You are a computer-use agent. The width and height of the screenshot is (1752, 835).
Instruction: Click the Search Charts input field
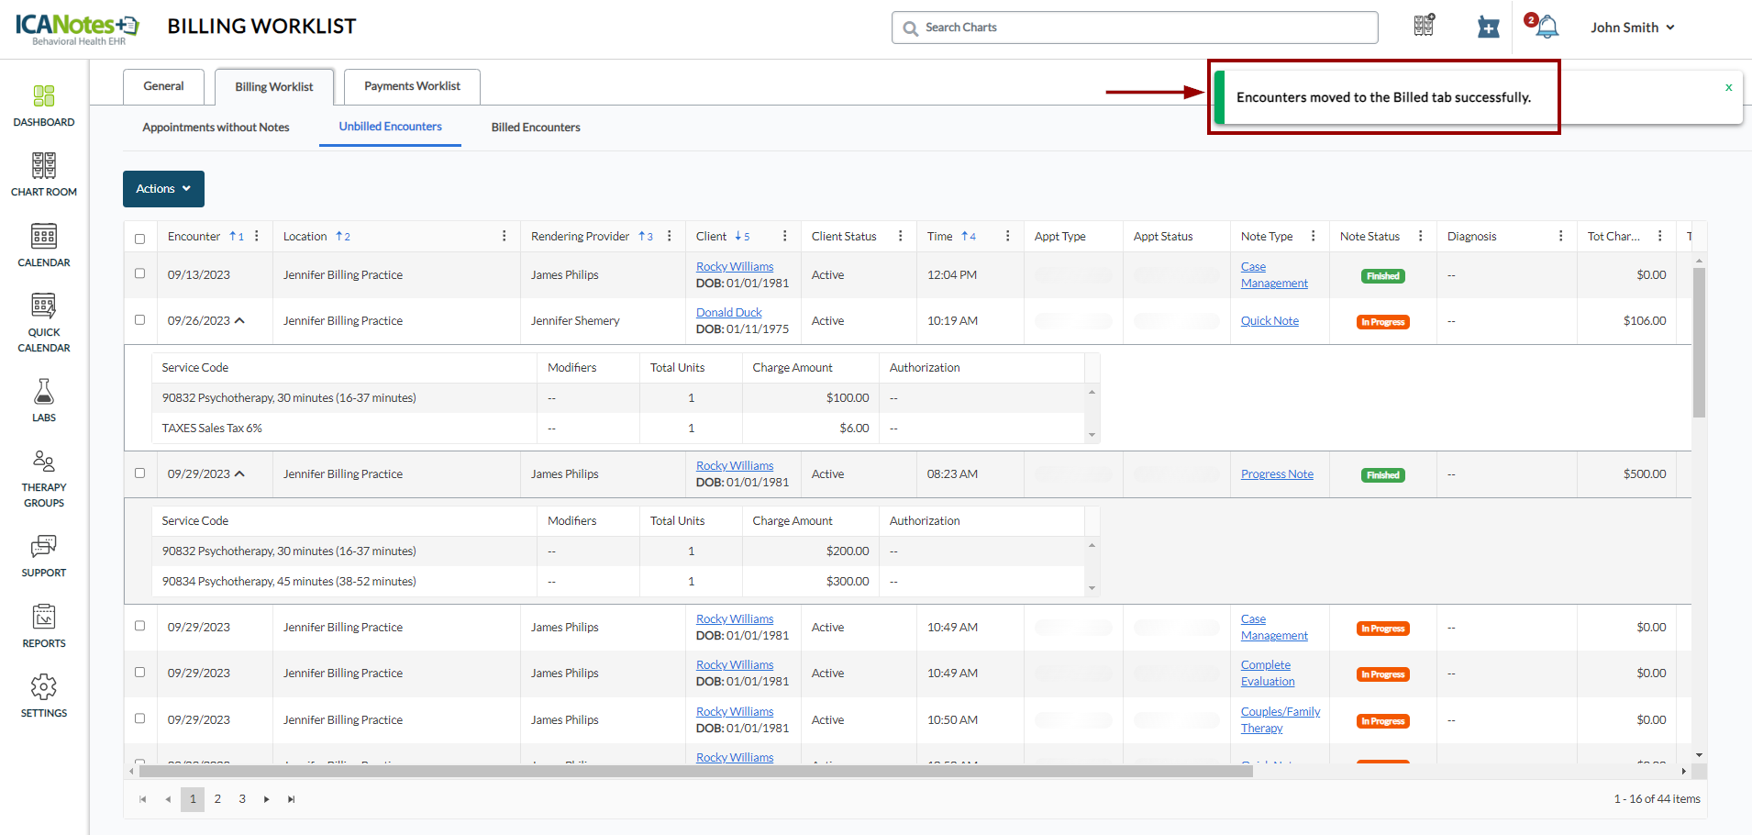pos(1135,28)
